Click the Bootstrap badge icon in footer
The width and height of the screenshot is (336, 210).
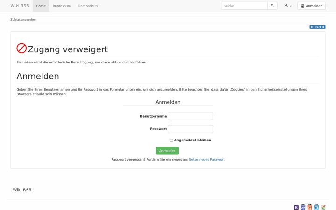pos(296,207)
